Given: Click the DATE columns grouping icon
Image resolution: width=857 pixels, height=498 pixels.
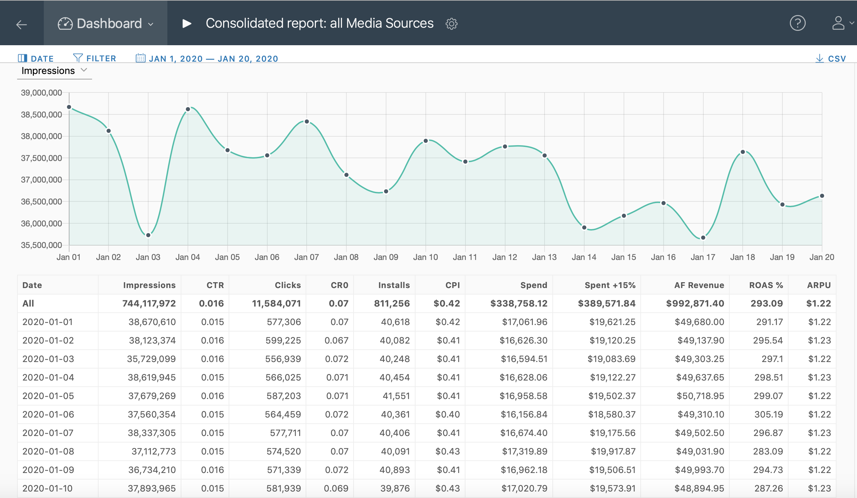Looking at the screenshot, I should 23,58.
